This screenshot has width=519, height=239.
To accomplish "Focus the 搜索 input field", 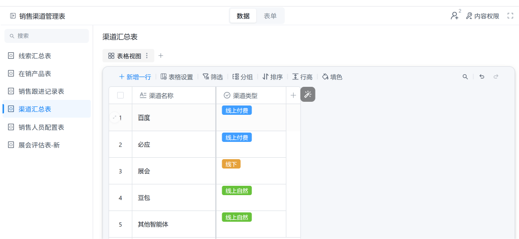I will tap(47, 36).
